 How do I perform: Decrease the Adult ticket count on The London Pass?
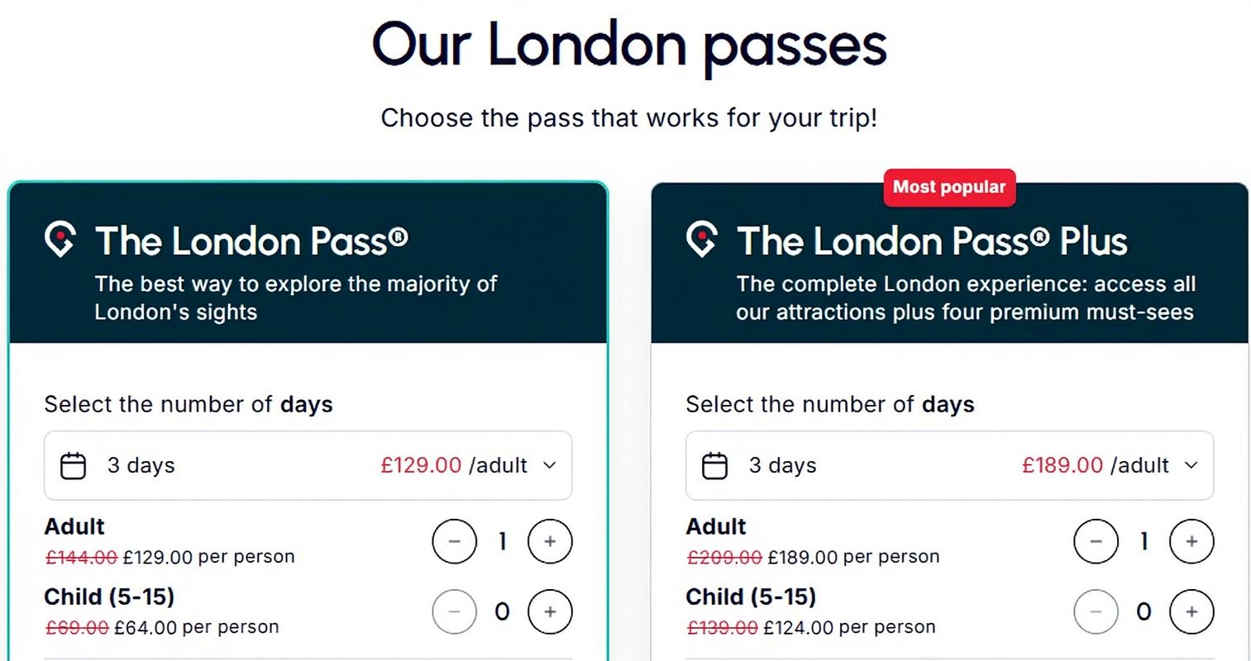click(454, 541)
